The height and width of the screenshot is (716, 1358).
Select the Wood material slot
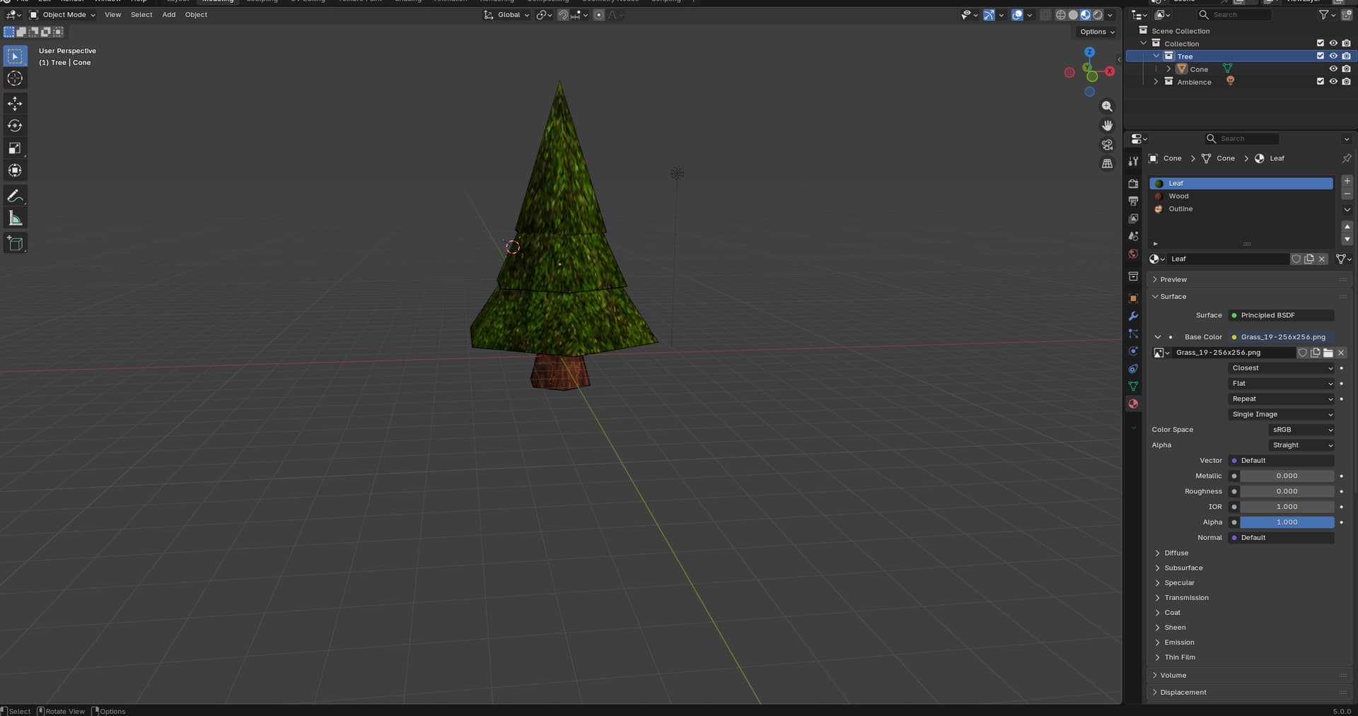tap(1241, 196)
